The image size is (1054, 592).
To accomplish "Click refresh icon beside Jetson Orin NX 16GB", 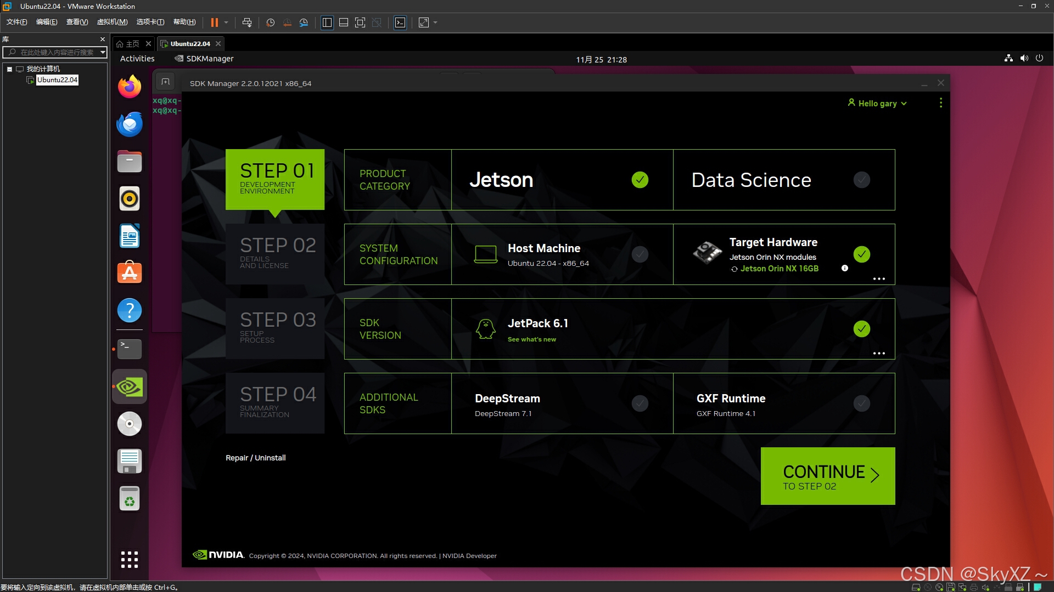I will pyautogui.click(x=734, y=269).
